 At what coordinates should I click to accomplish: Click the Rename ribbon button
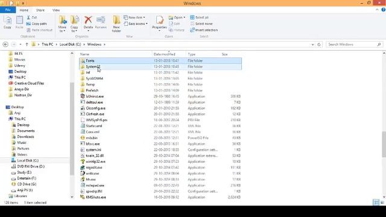pyautogui.click(x=101, y=23)
